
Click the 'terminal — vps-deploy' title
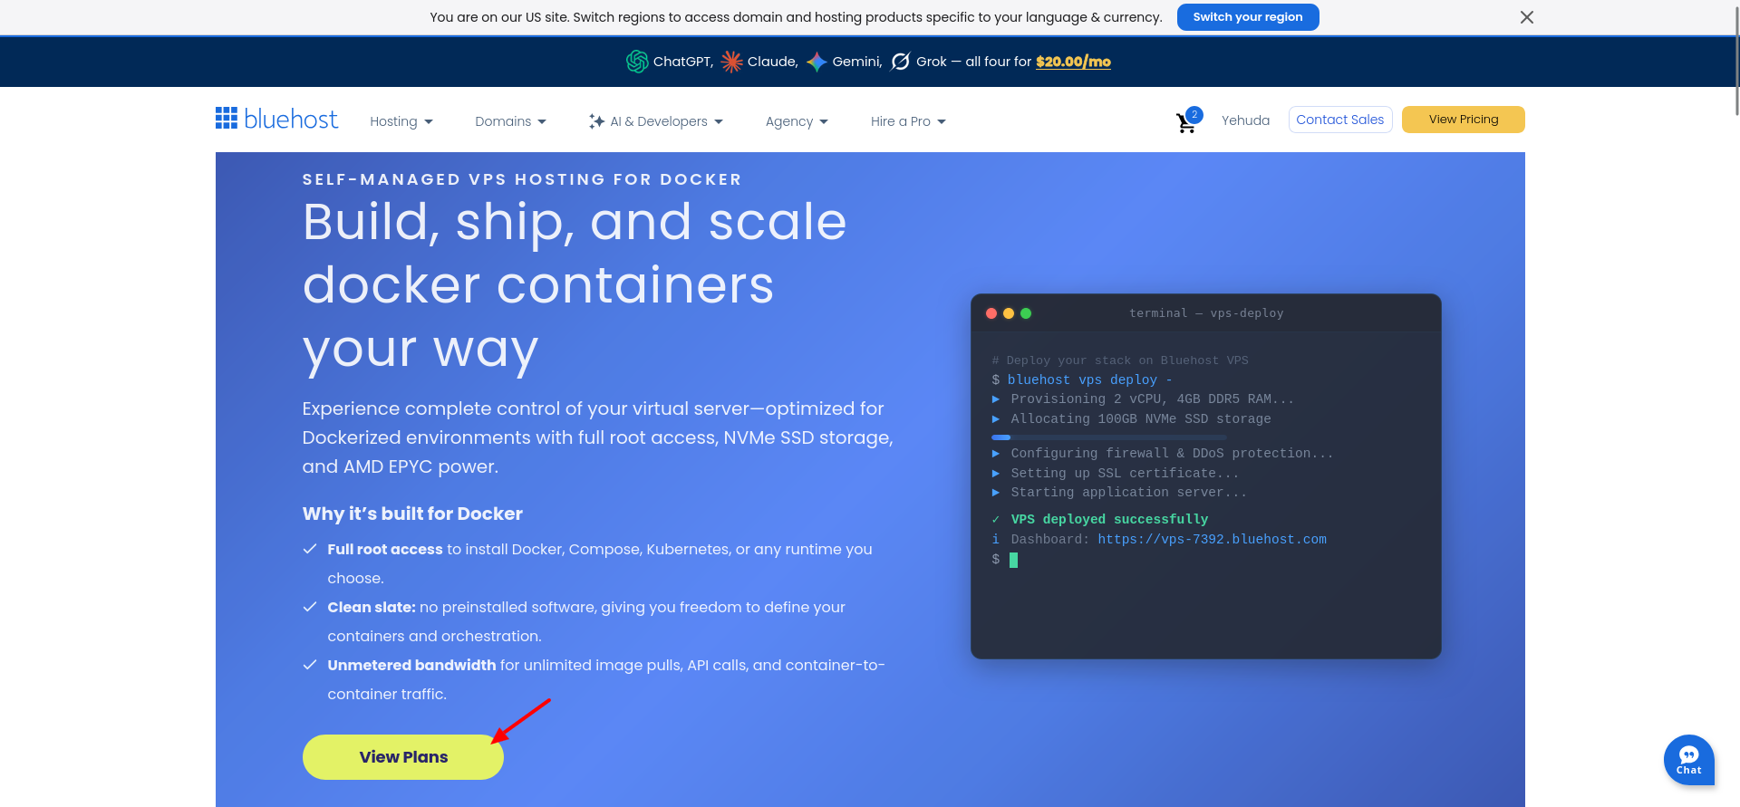[1206, 313]
